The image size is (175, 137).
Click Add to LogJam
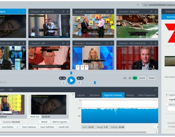point(60,122)
